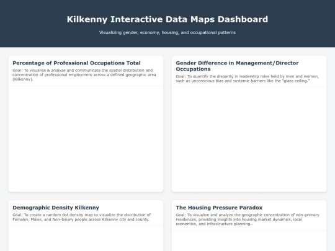
Task: Click the empty map area under Professional Occupations
Action: (86, 139)
